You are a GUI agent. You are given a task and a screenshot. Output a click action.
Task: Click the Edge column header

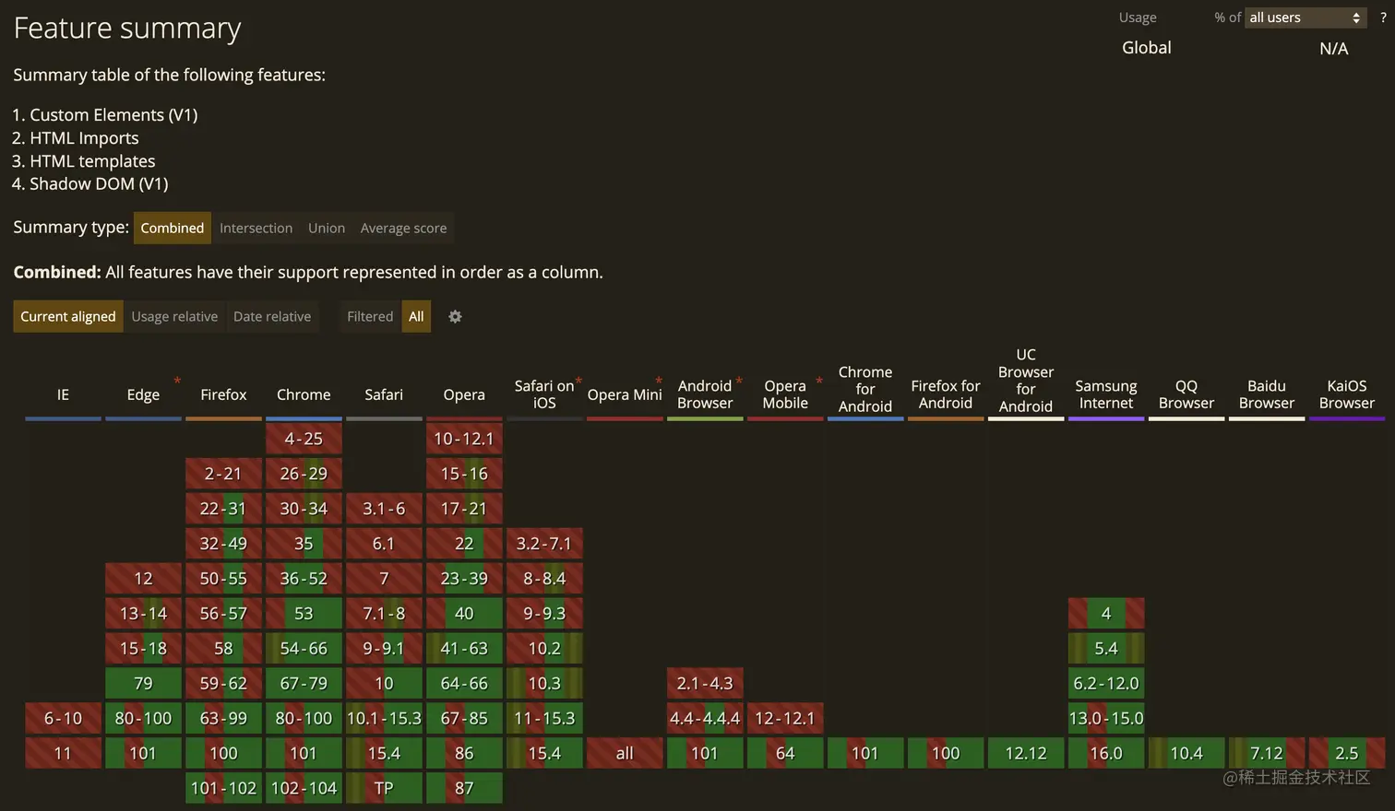click(143, 394)
